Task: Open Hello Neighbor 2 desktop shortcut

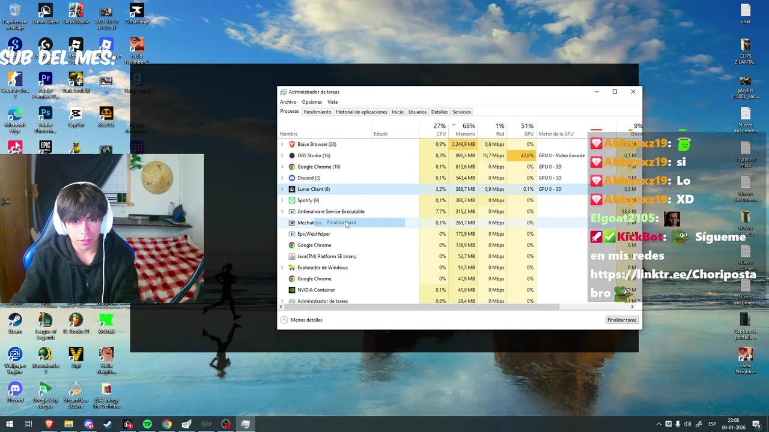Action: coord(136,52)
